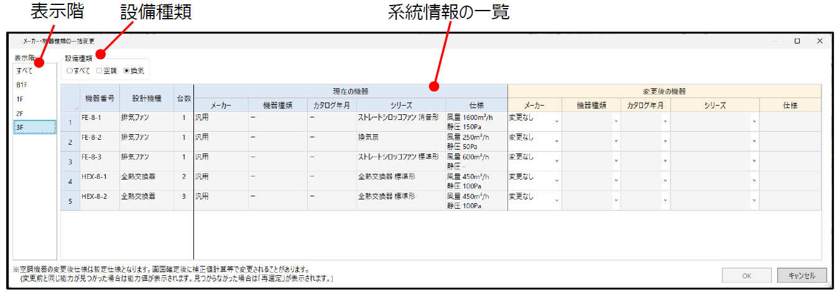Image resolution: width=837 pixels, height=292 pixels.
Task: Click the 機器番号 column header
Action: [99, 98]
